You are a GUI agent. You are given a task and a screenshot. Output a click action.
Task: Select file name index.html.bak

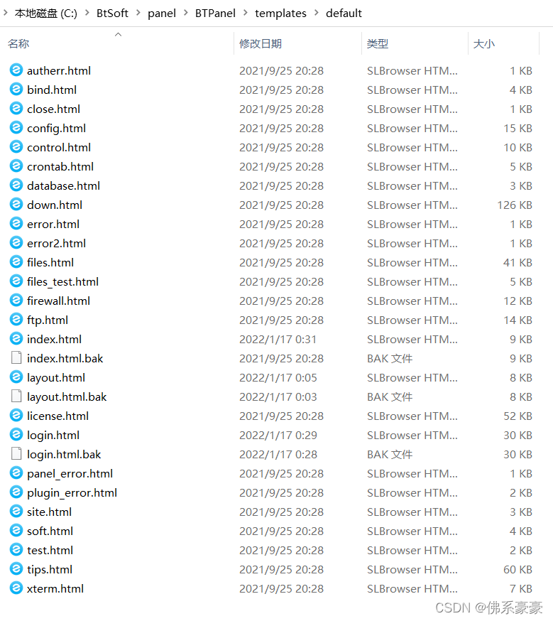tap(65, 358)
